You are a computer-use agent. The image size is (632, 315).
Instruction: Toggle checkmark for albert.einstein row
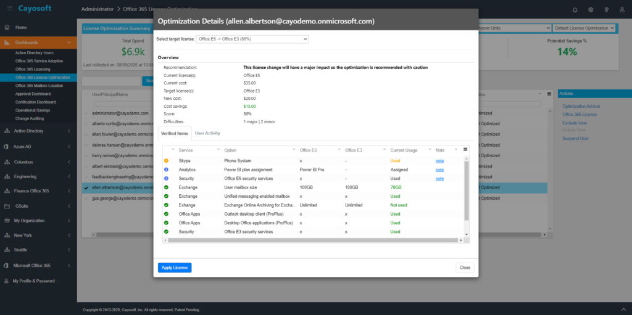click(x=86, y=166)
